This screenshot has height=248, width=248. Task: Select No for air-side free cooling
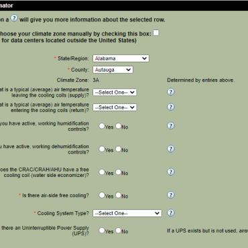[x=118, y=195]
